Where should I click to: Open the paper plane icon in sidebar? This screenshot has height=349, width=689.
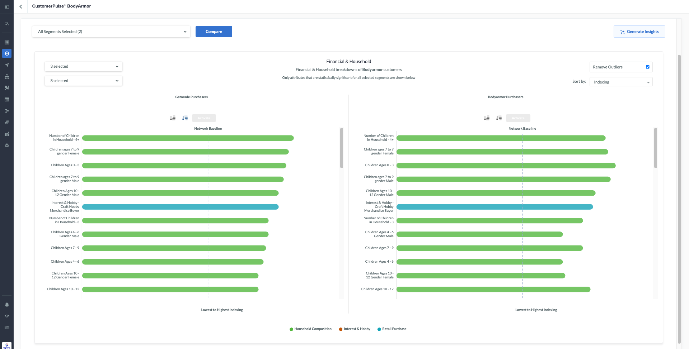point(7,65)
